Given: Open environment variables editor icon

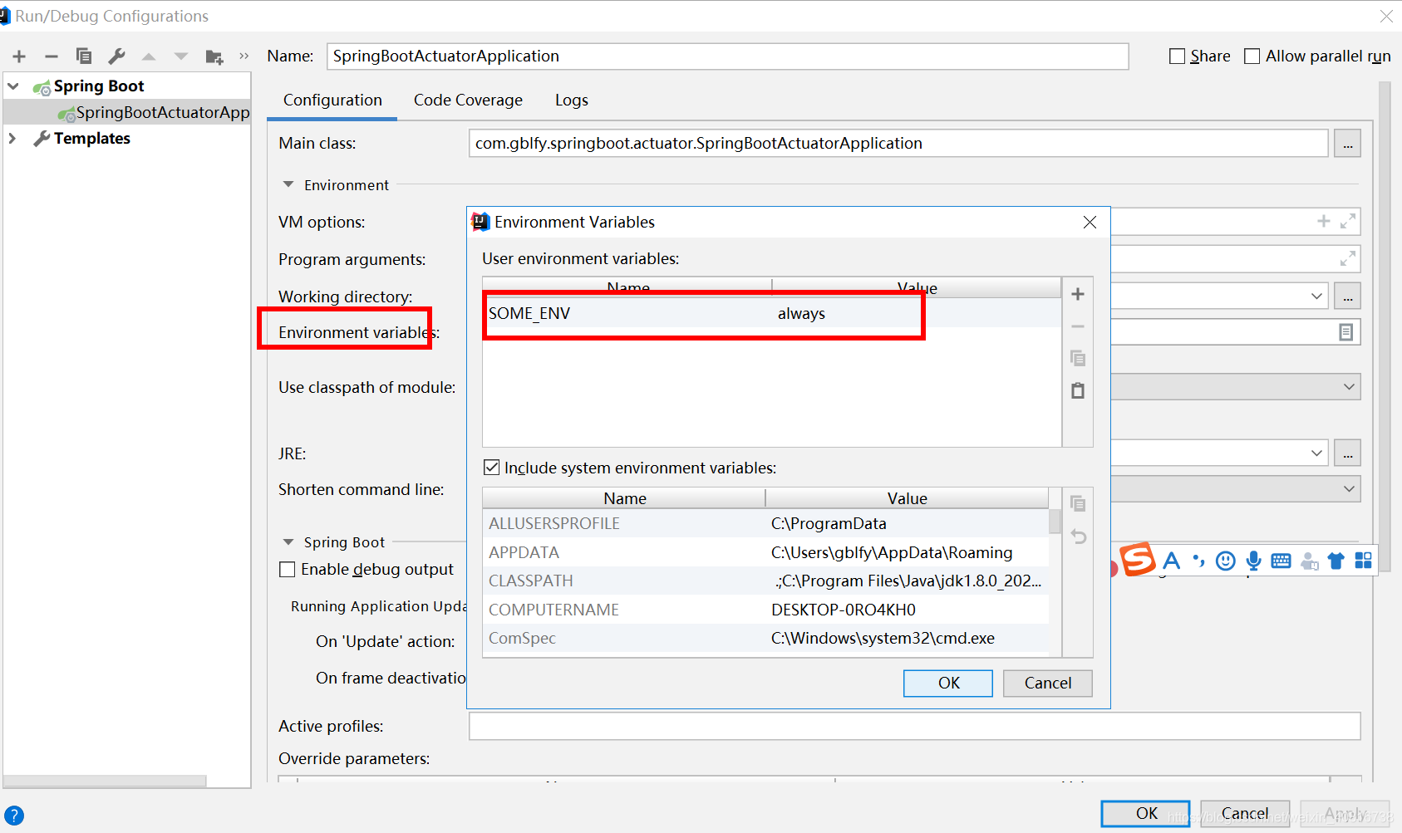Looking at the screenshot, I should [x=1346, y=332].
